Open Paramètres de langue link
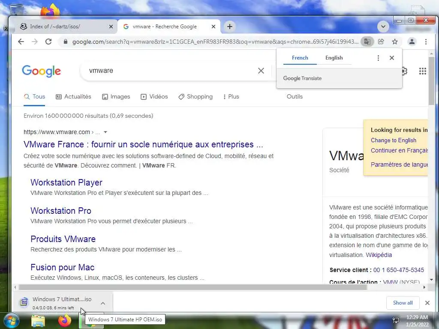 (x=399, y=164)
